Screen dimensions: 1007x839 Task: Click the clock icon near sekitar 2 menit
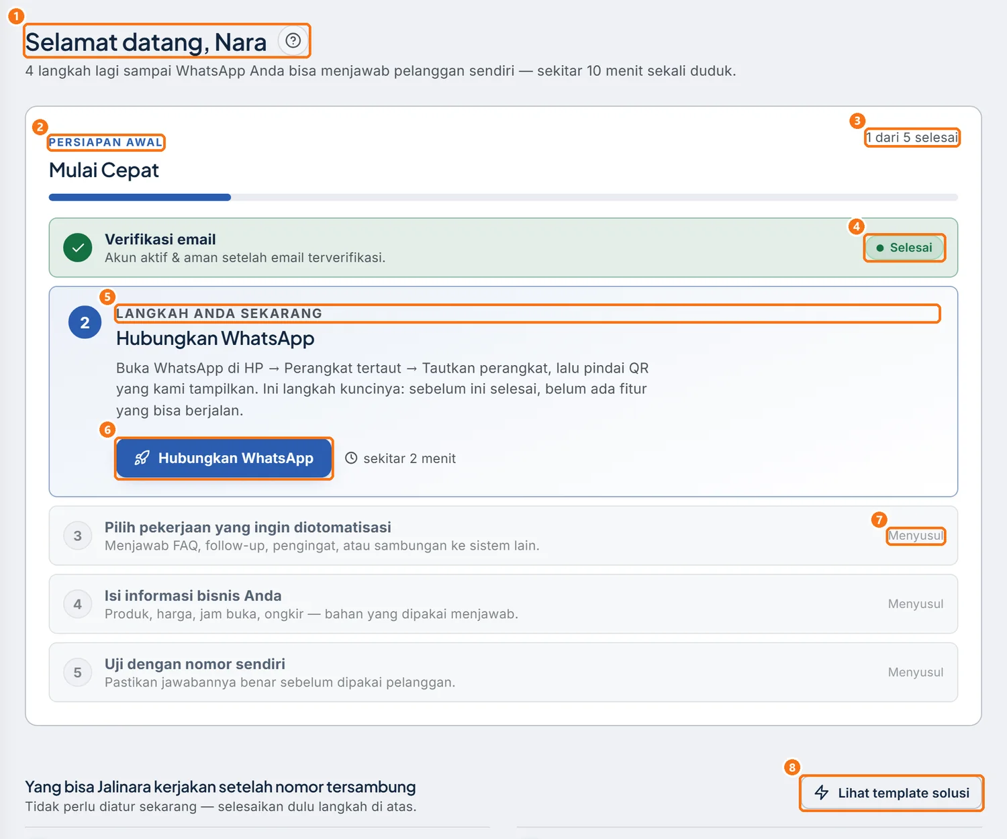351,458
